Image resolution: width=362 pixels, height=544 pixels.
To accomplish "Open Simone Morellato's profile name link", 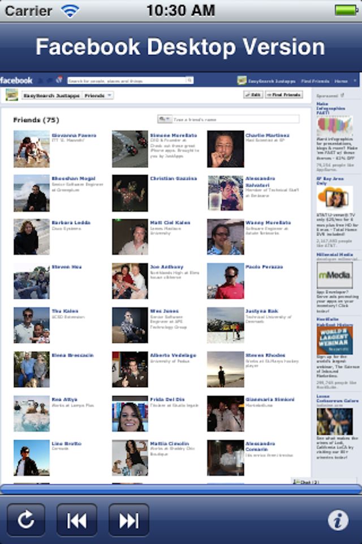I will pos(173,135).
